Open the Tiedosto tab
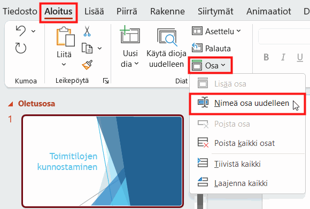This screenshot has width=310, height=209. tap(20, 11)
